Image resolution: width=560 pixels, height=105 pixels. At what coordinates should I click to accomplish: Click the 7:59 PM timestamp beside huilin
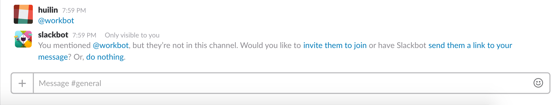[x=74, y=11]
